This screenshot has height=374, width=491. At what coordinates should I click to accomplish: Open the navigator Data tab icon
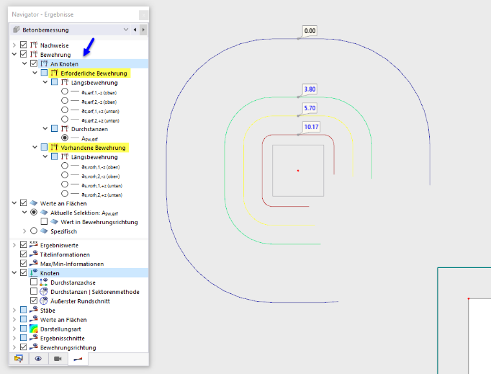click(19, 358)
